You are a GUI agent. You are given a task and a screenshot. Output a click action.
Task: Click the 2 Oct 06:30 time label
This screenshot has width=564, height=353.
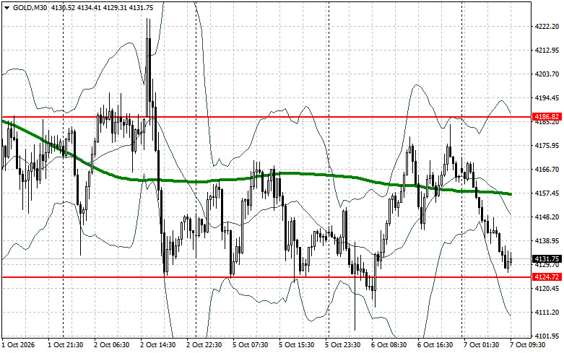pos(111,345)
